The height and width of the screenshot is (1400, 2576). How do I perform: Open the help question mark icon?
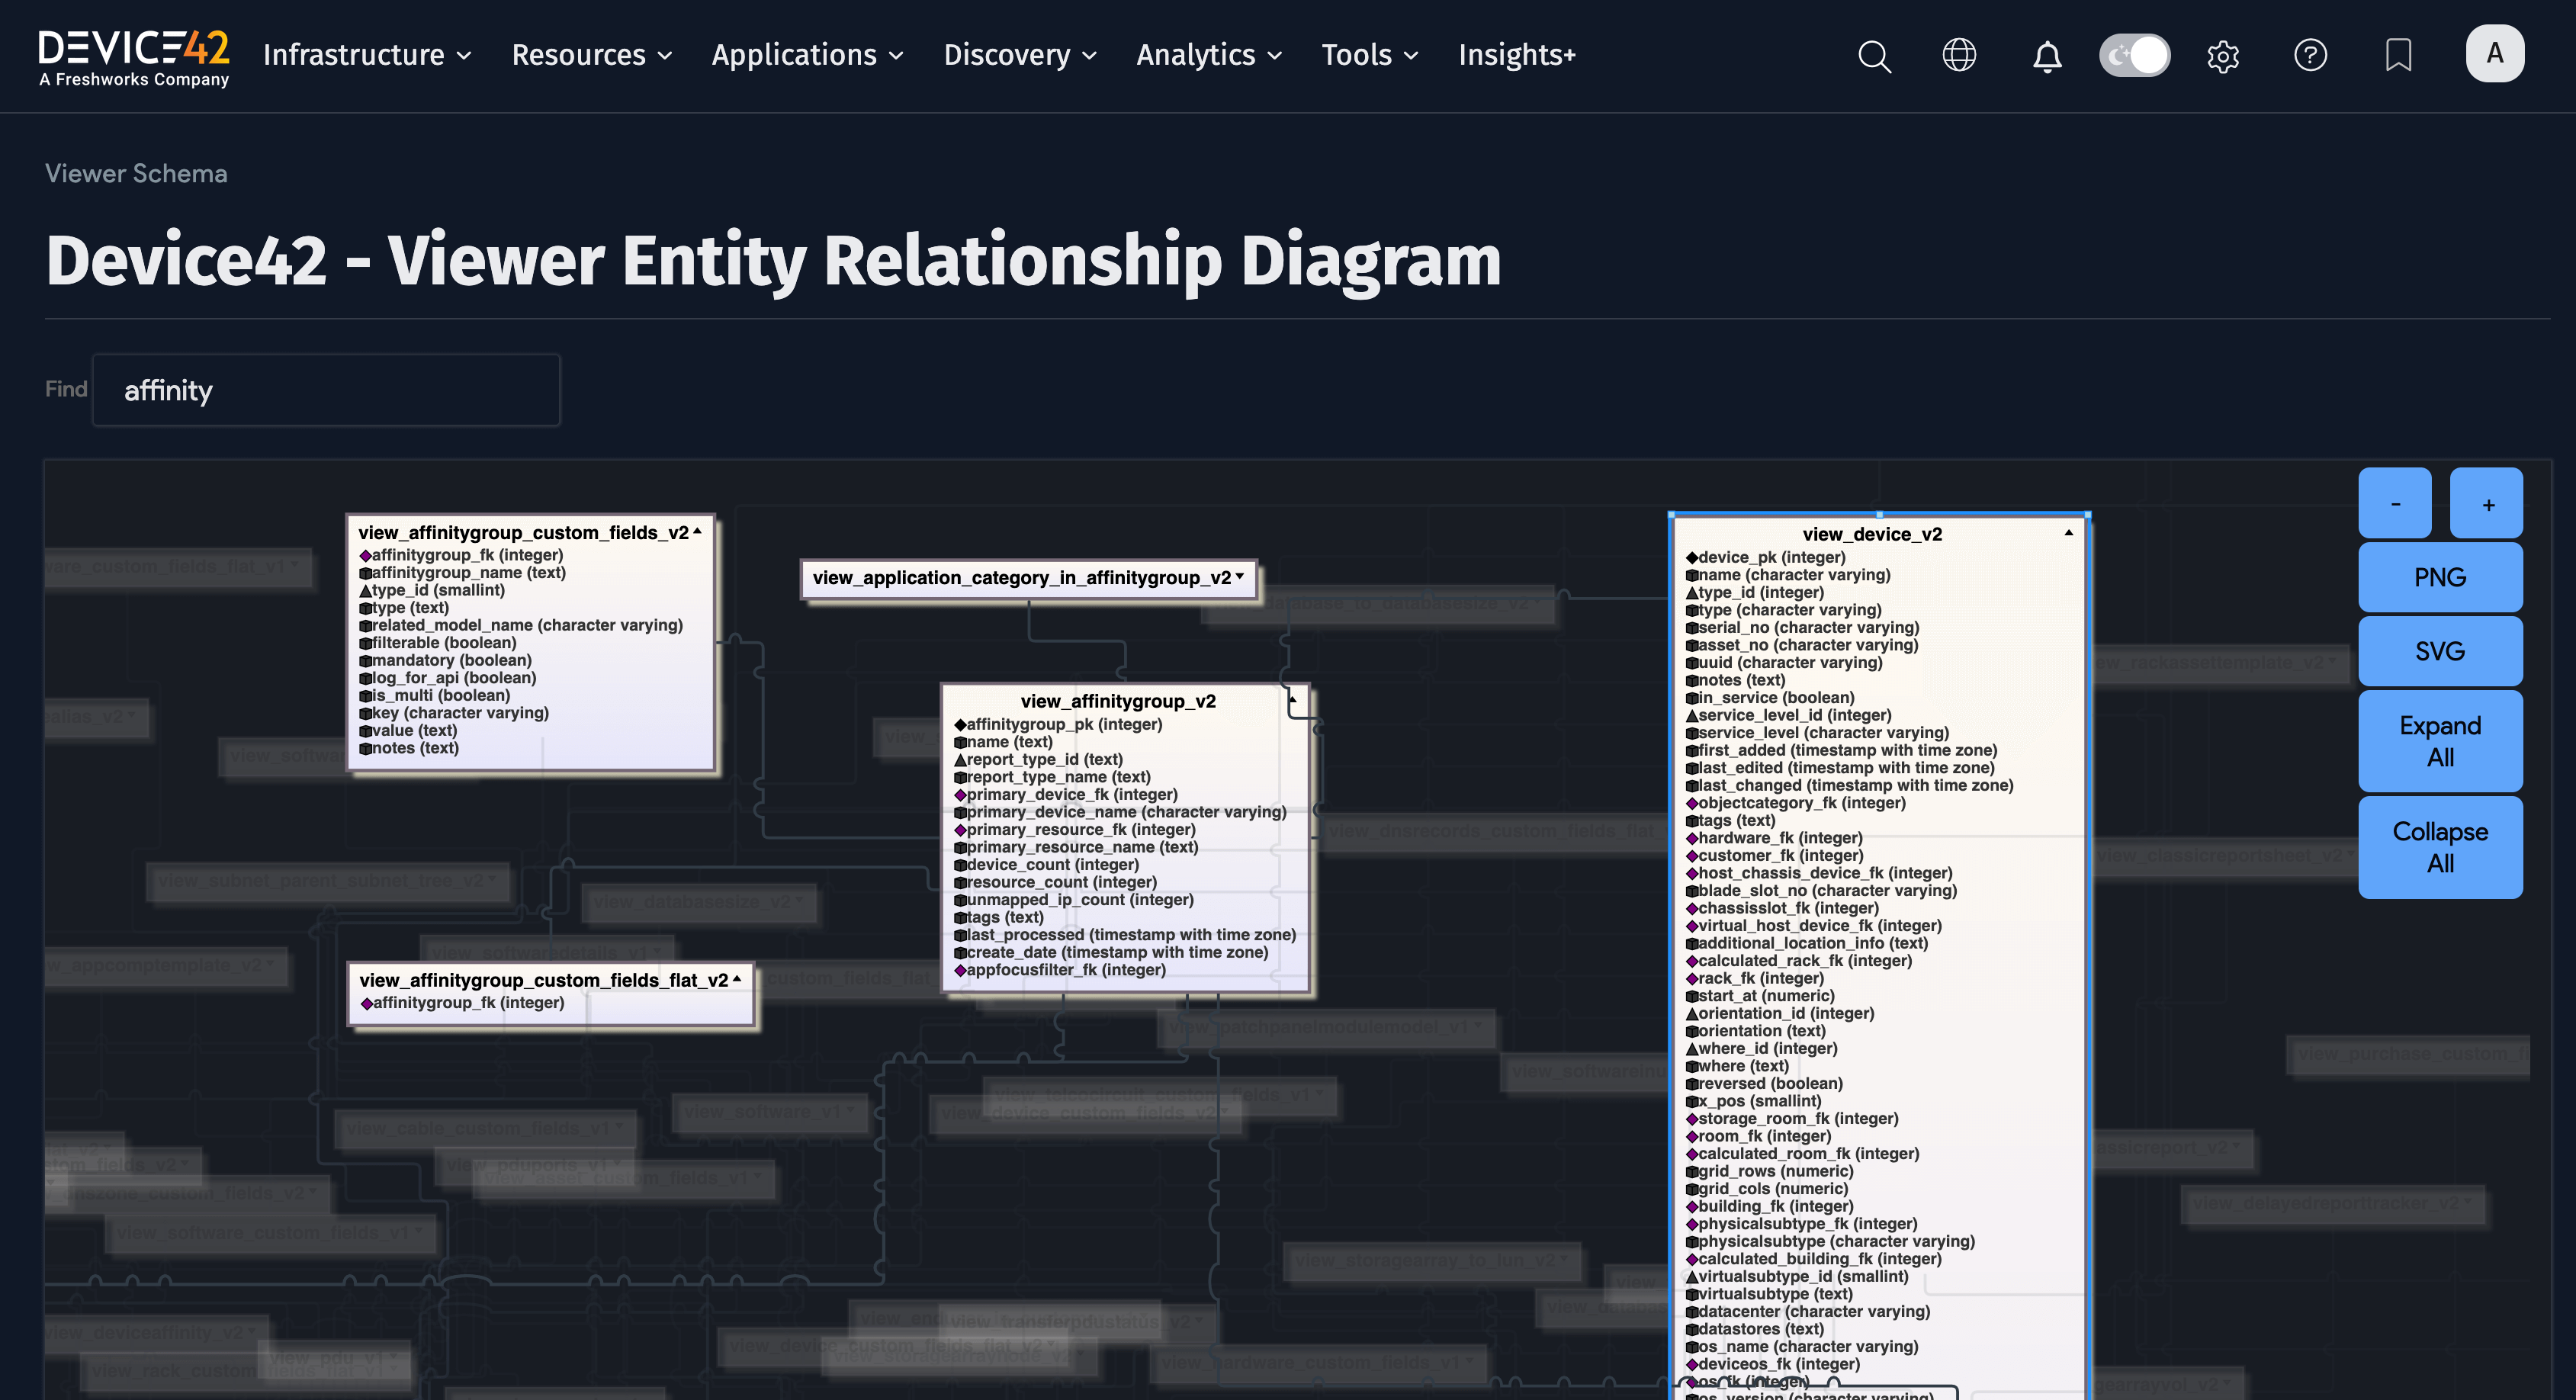tap(2310, 55)
